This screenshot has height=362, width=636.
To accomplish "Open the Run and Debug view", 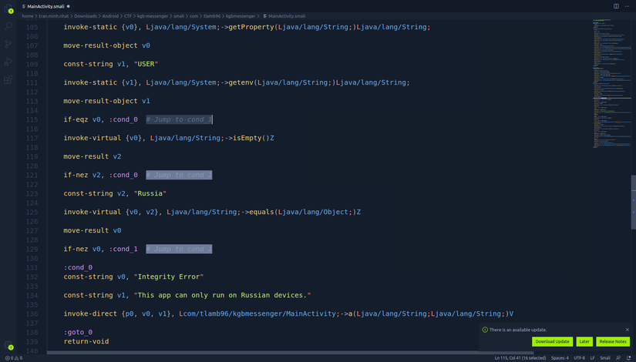I will pyautogui.click(x=8, y=62).
